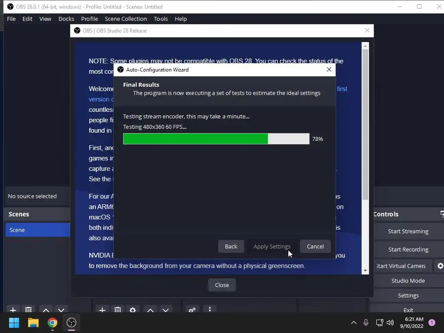Click Start Recording in Controls
The height and width of the screenshot is (333, 444).
[x=408, y=249]
